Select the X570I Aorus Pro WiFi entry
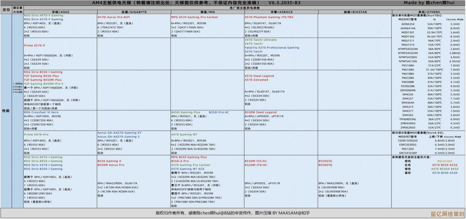Image resolution: width=466 pixels, height=219 pixels. 114,17
